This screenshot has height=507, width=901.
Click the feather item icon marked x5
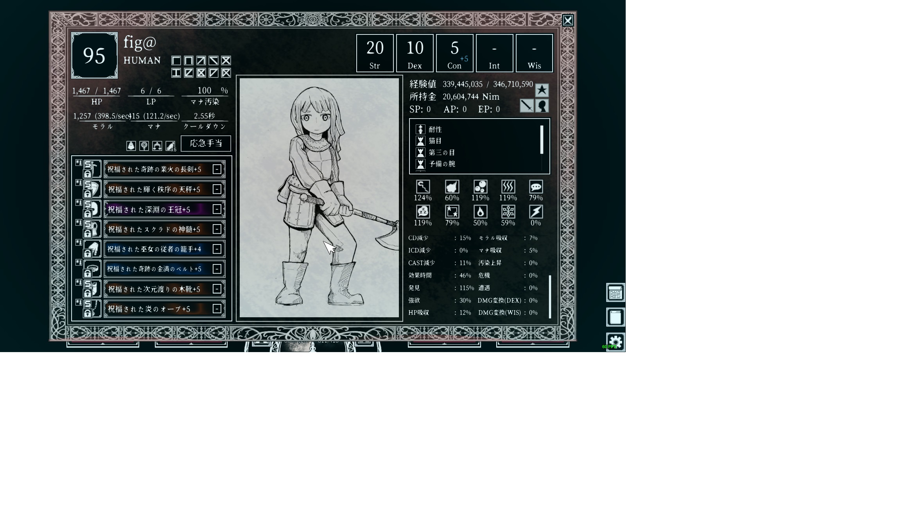[170, 146]
